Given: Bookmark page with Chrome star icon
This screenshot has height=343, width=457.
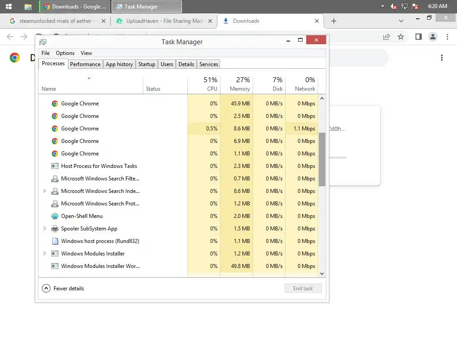Looking at the screenshot, I should tap(401, 37).
